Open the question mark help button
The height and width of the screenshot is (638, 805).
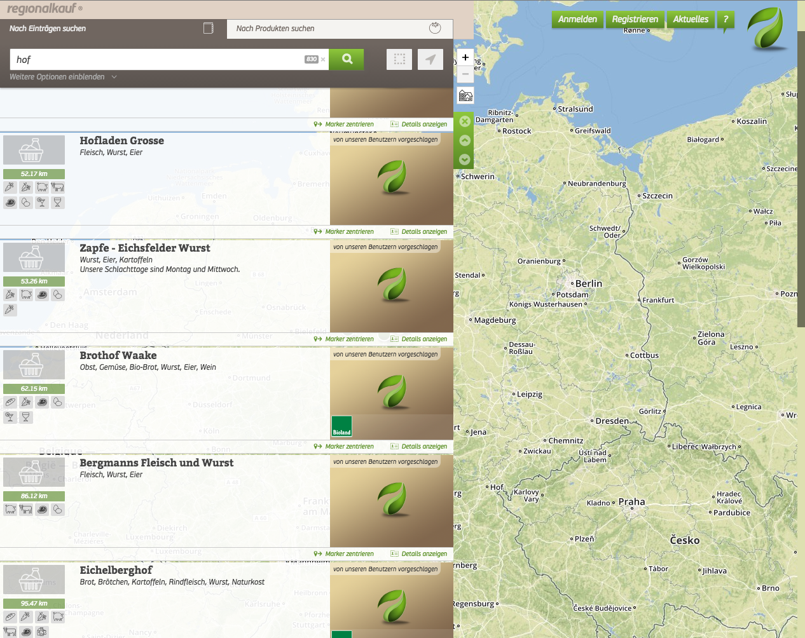click(726, 20)
